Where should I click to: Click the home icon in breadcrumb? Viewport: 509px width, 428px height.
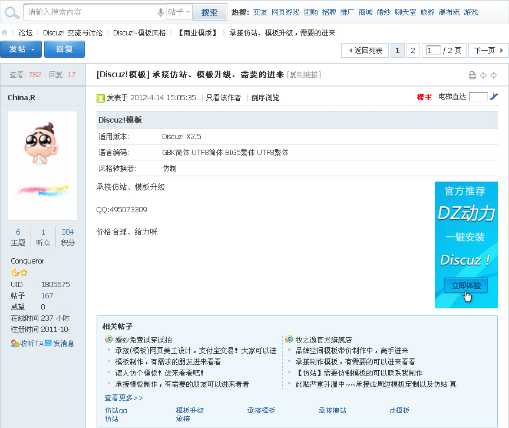pyautogui.click(x=5, y=33)
